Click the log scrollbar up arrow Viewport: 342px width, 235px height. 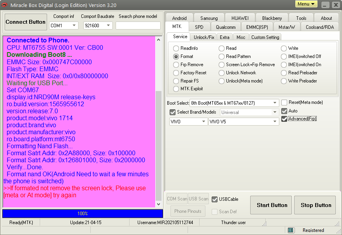[x=159, y=40]
